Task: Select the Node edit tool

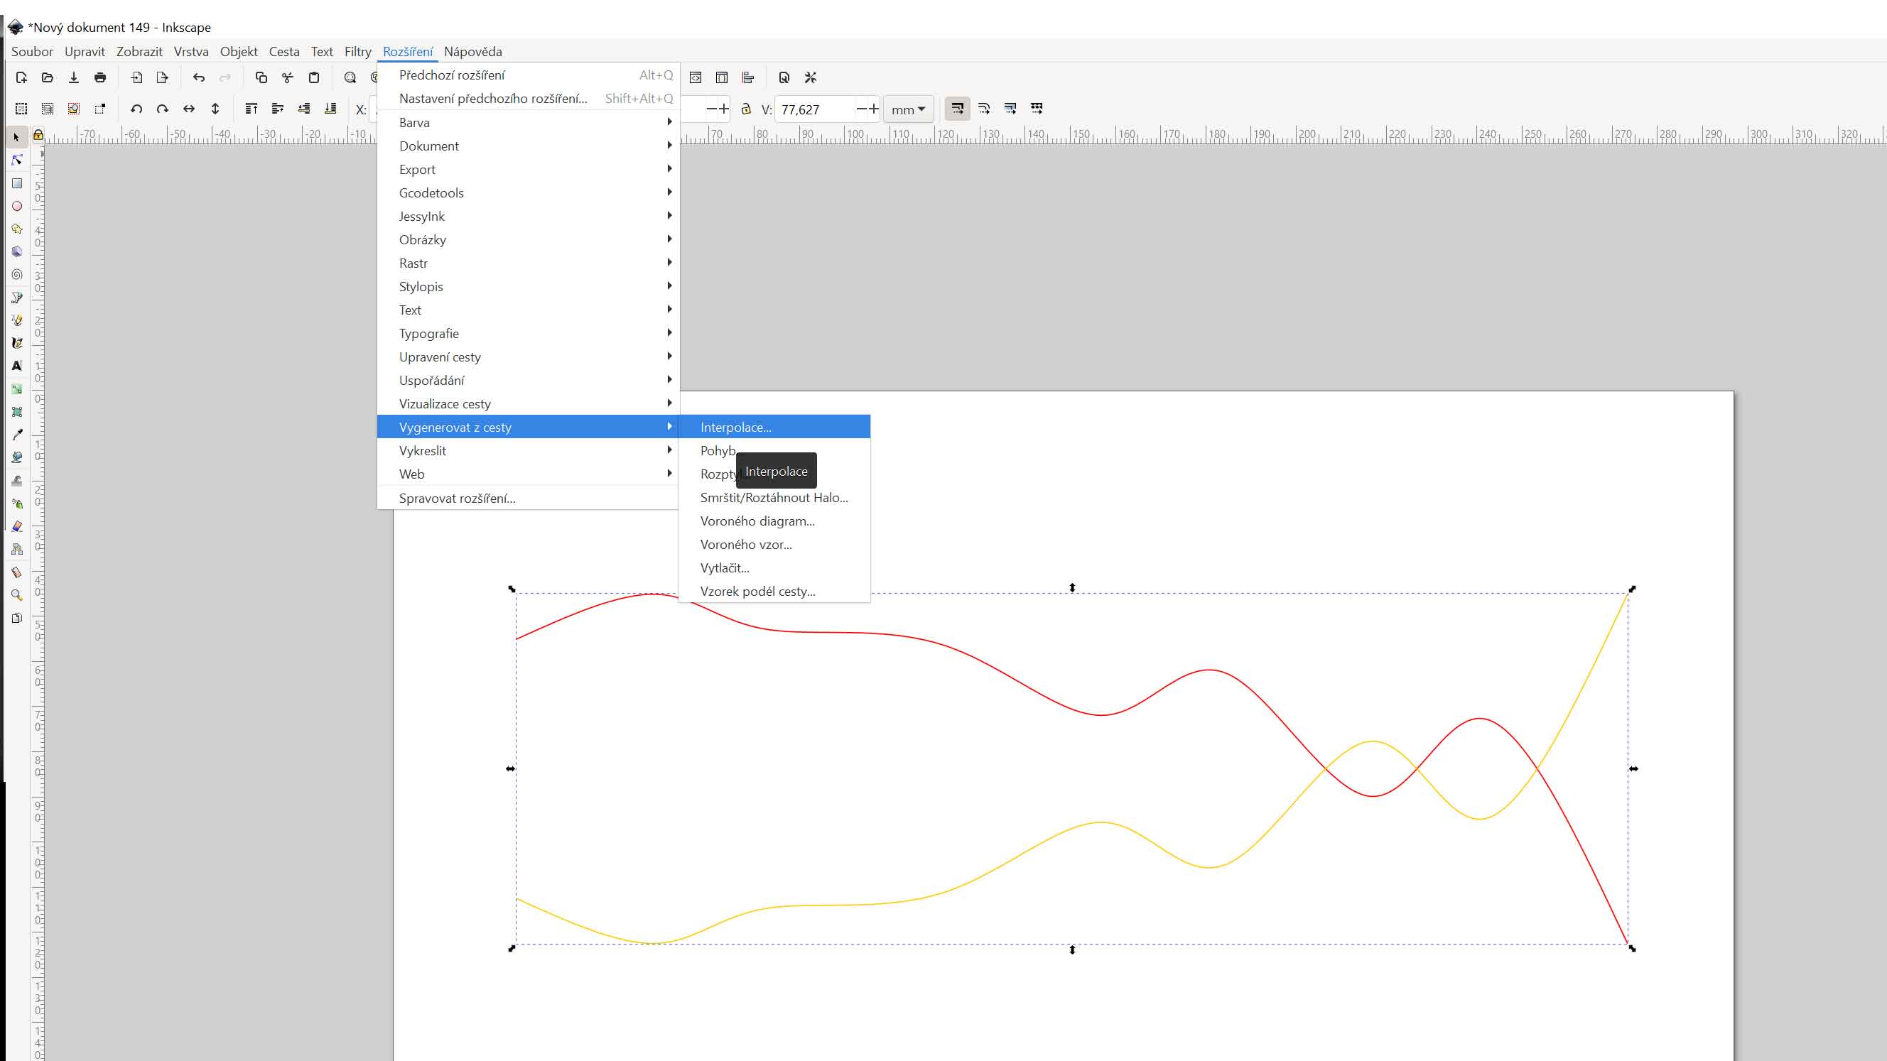Action: click(x=17, y=160)
